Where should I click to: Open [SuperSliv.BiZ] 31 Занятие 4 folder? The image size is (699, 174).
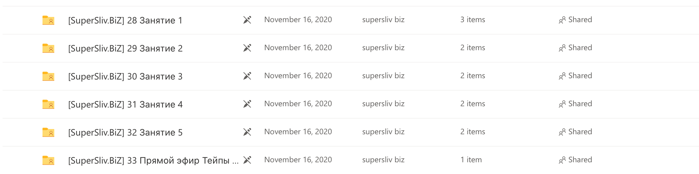125,105
